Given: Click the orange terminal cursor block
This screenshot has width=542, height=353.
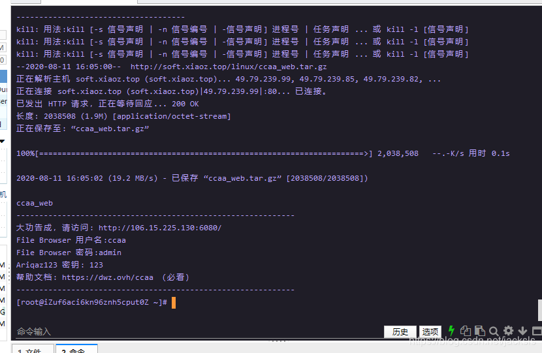Looking at the screenshot, I should pos(174,303).
